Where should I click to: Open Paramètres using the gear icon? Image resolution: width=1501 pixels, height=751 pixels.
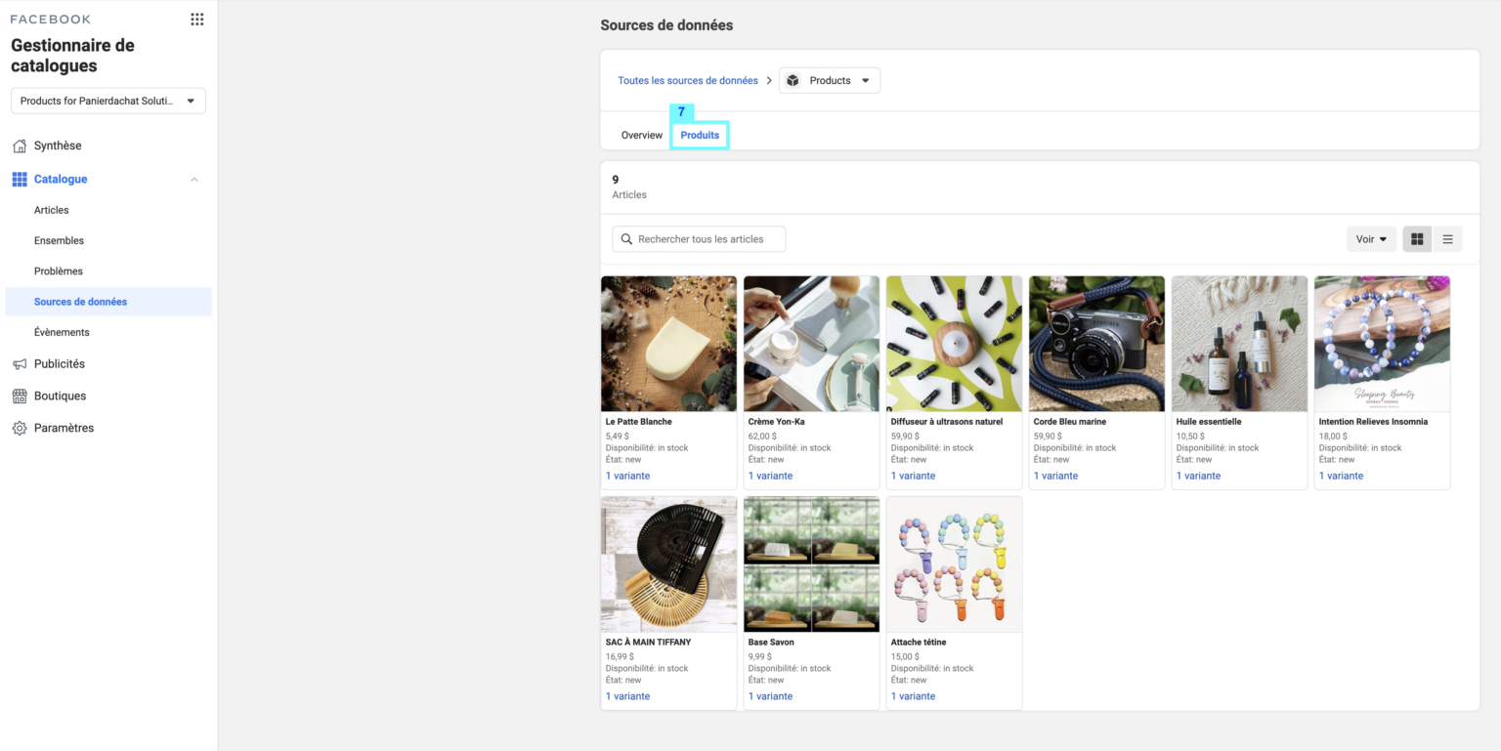(x=21, y=428)
